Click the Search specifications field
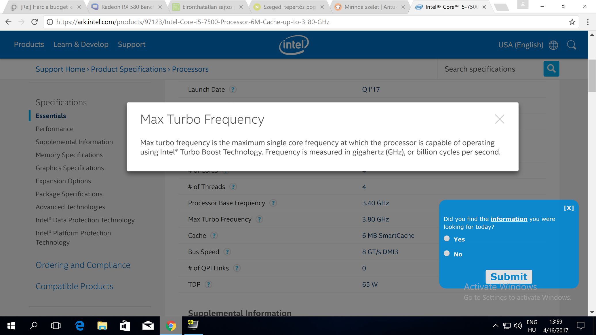596x335 pixels. click(490, 69)
